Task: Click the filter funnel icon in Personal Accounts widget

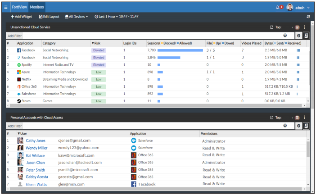Action: pos(285,126)
